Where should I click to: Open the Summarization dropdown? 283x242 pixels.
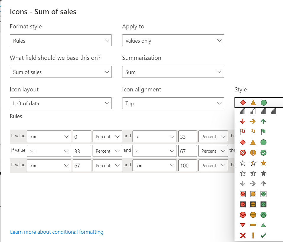click(173, 72)
